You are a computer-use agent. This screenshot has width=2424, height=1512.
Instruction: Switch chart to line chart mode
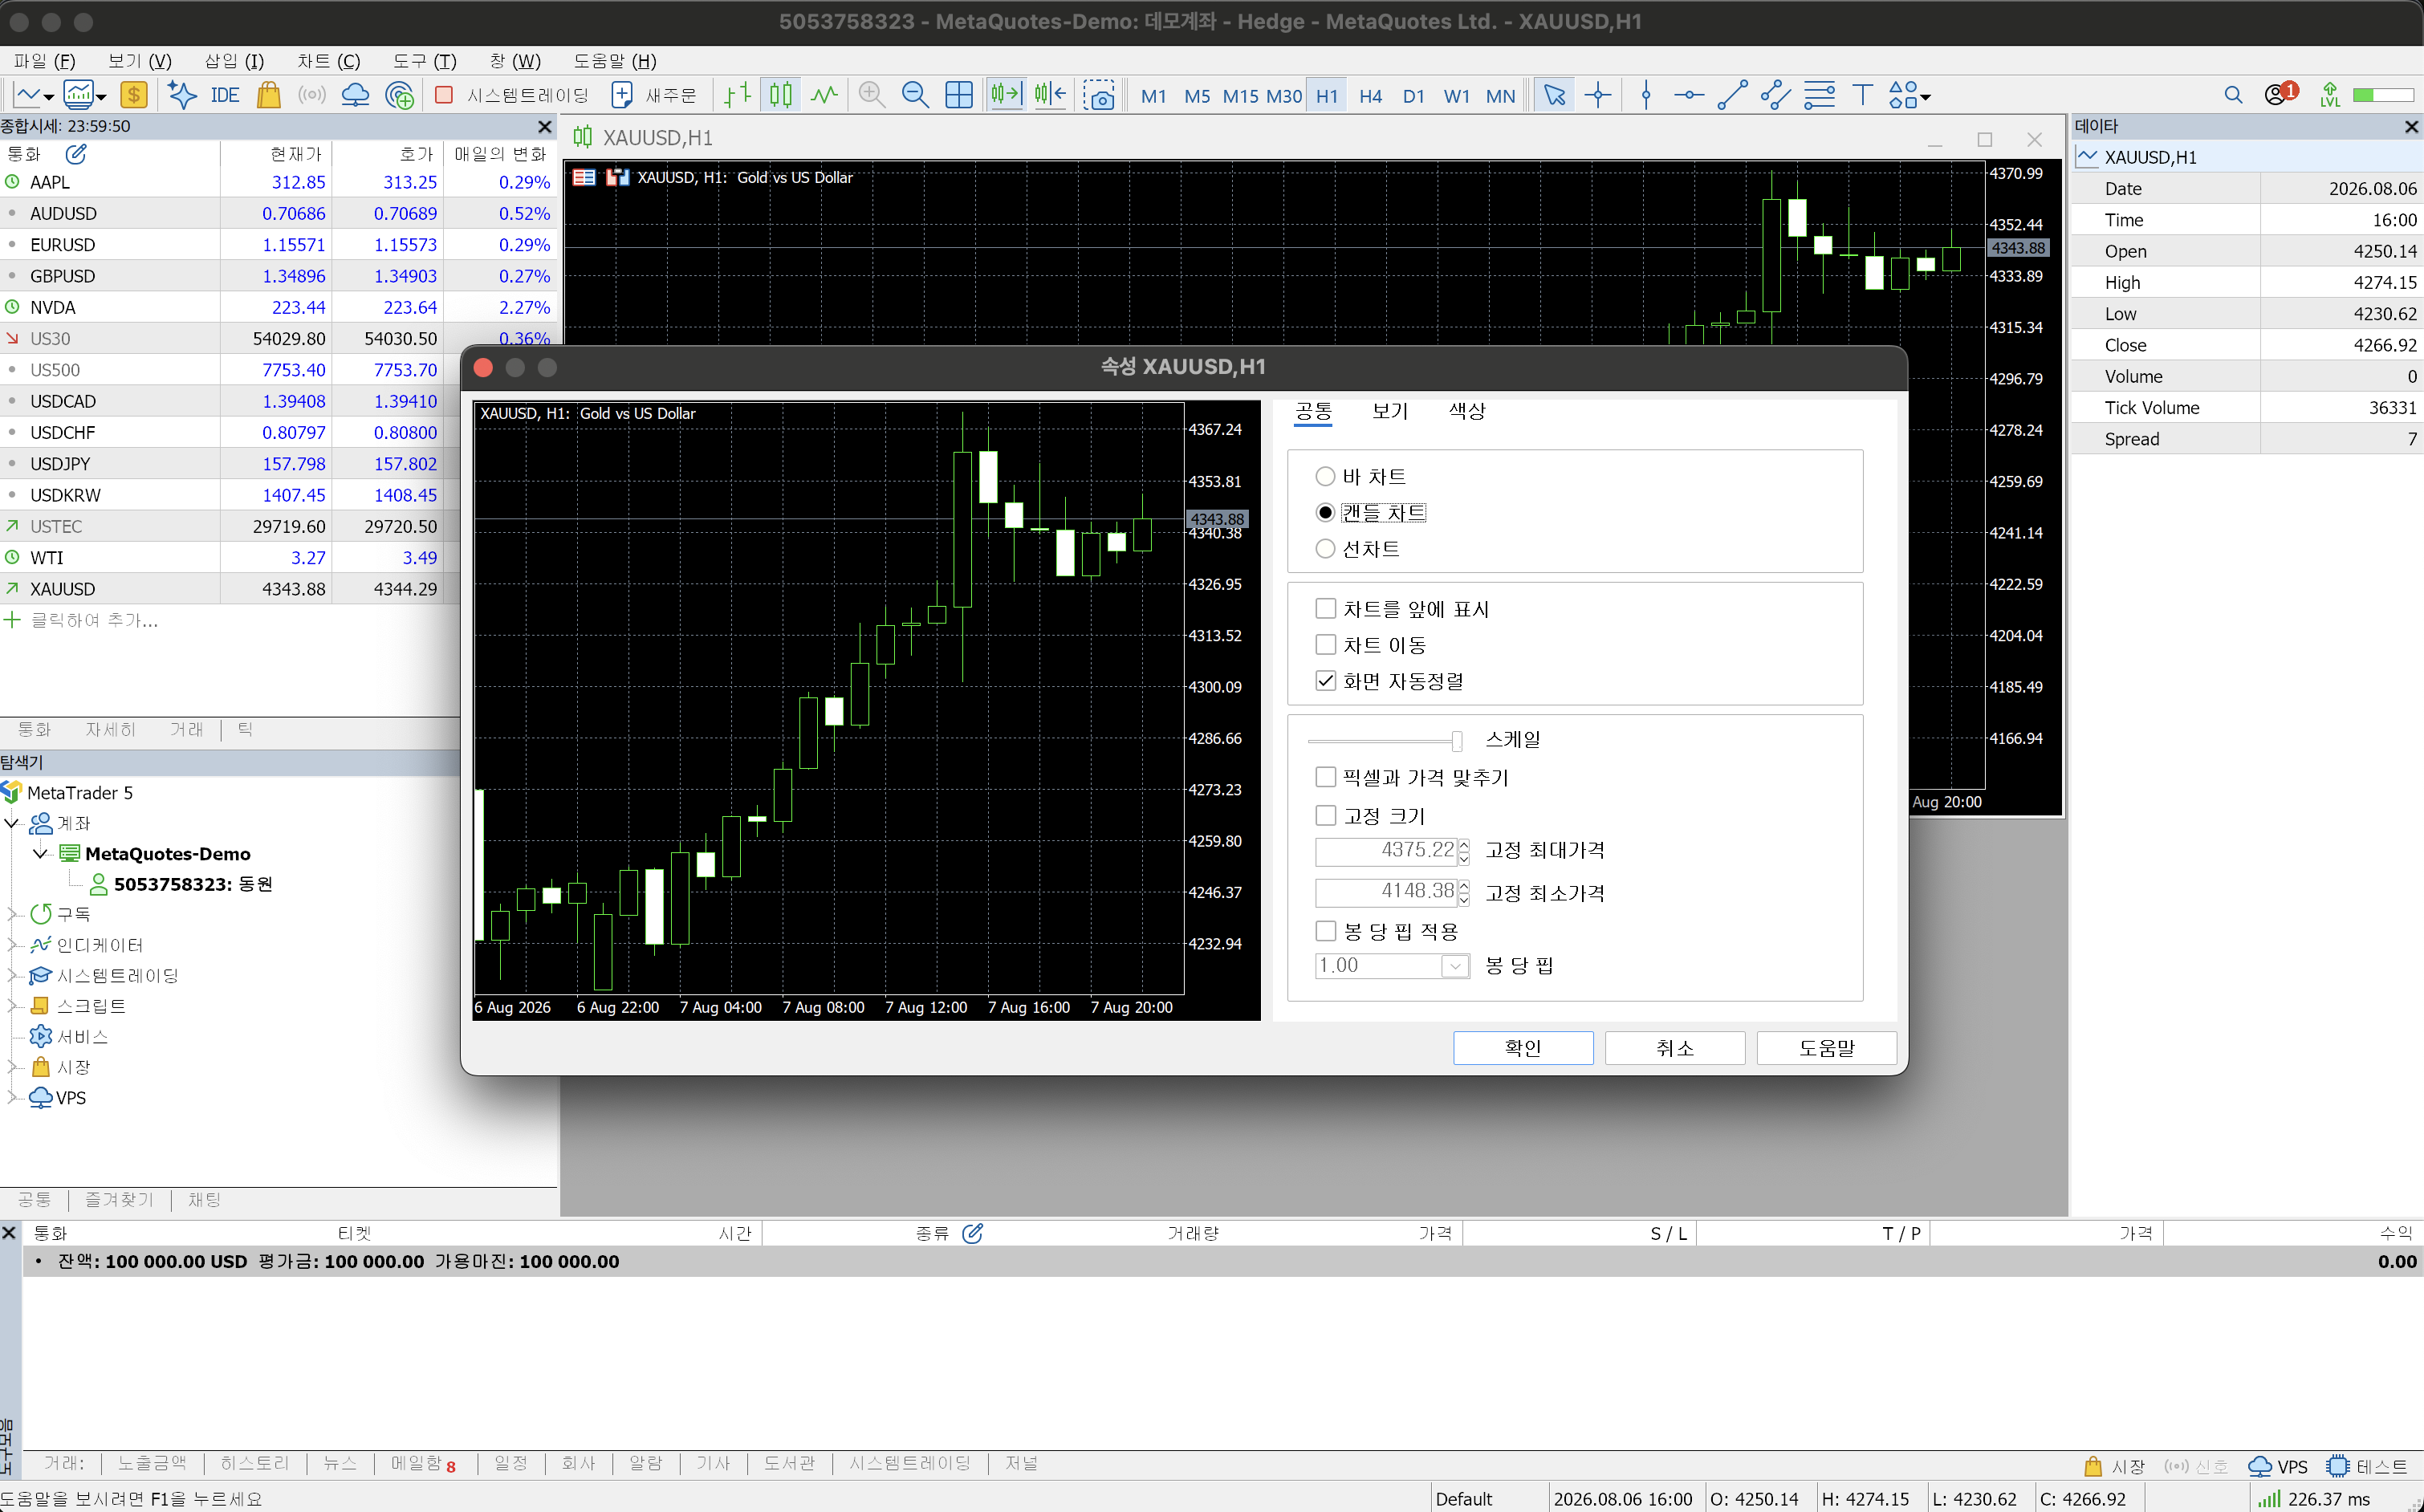click(x=825, y=95)
